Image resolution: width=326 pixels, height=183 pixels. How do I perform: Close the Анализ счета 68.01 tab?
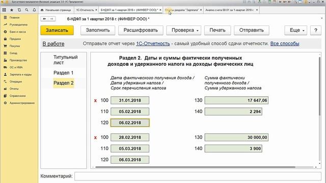(x=257, y=10)
